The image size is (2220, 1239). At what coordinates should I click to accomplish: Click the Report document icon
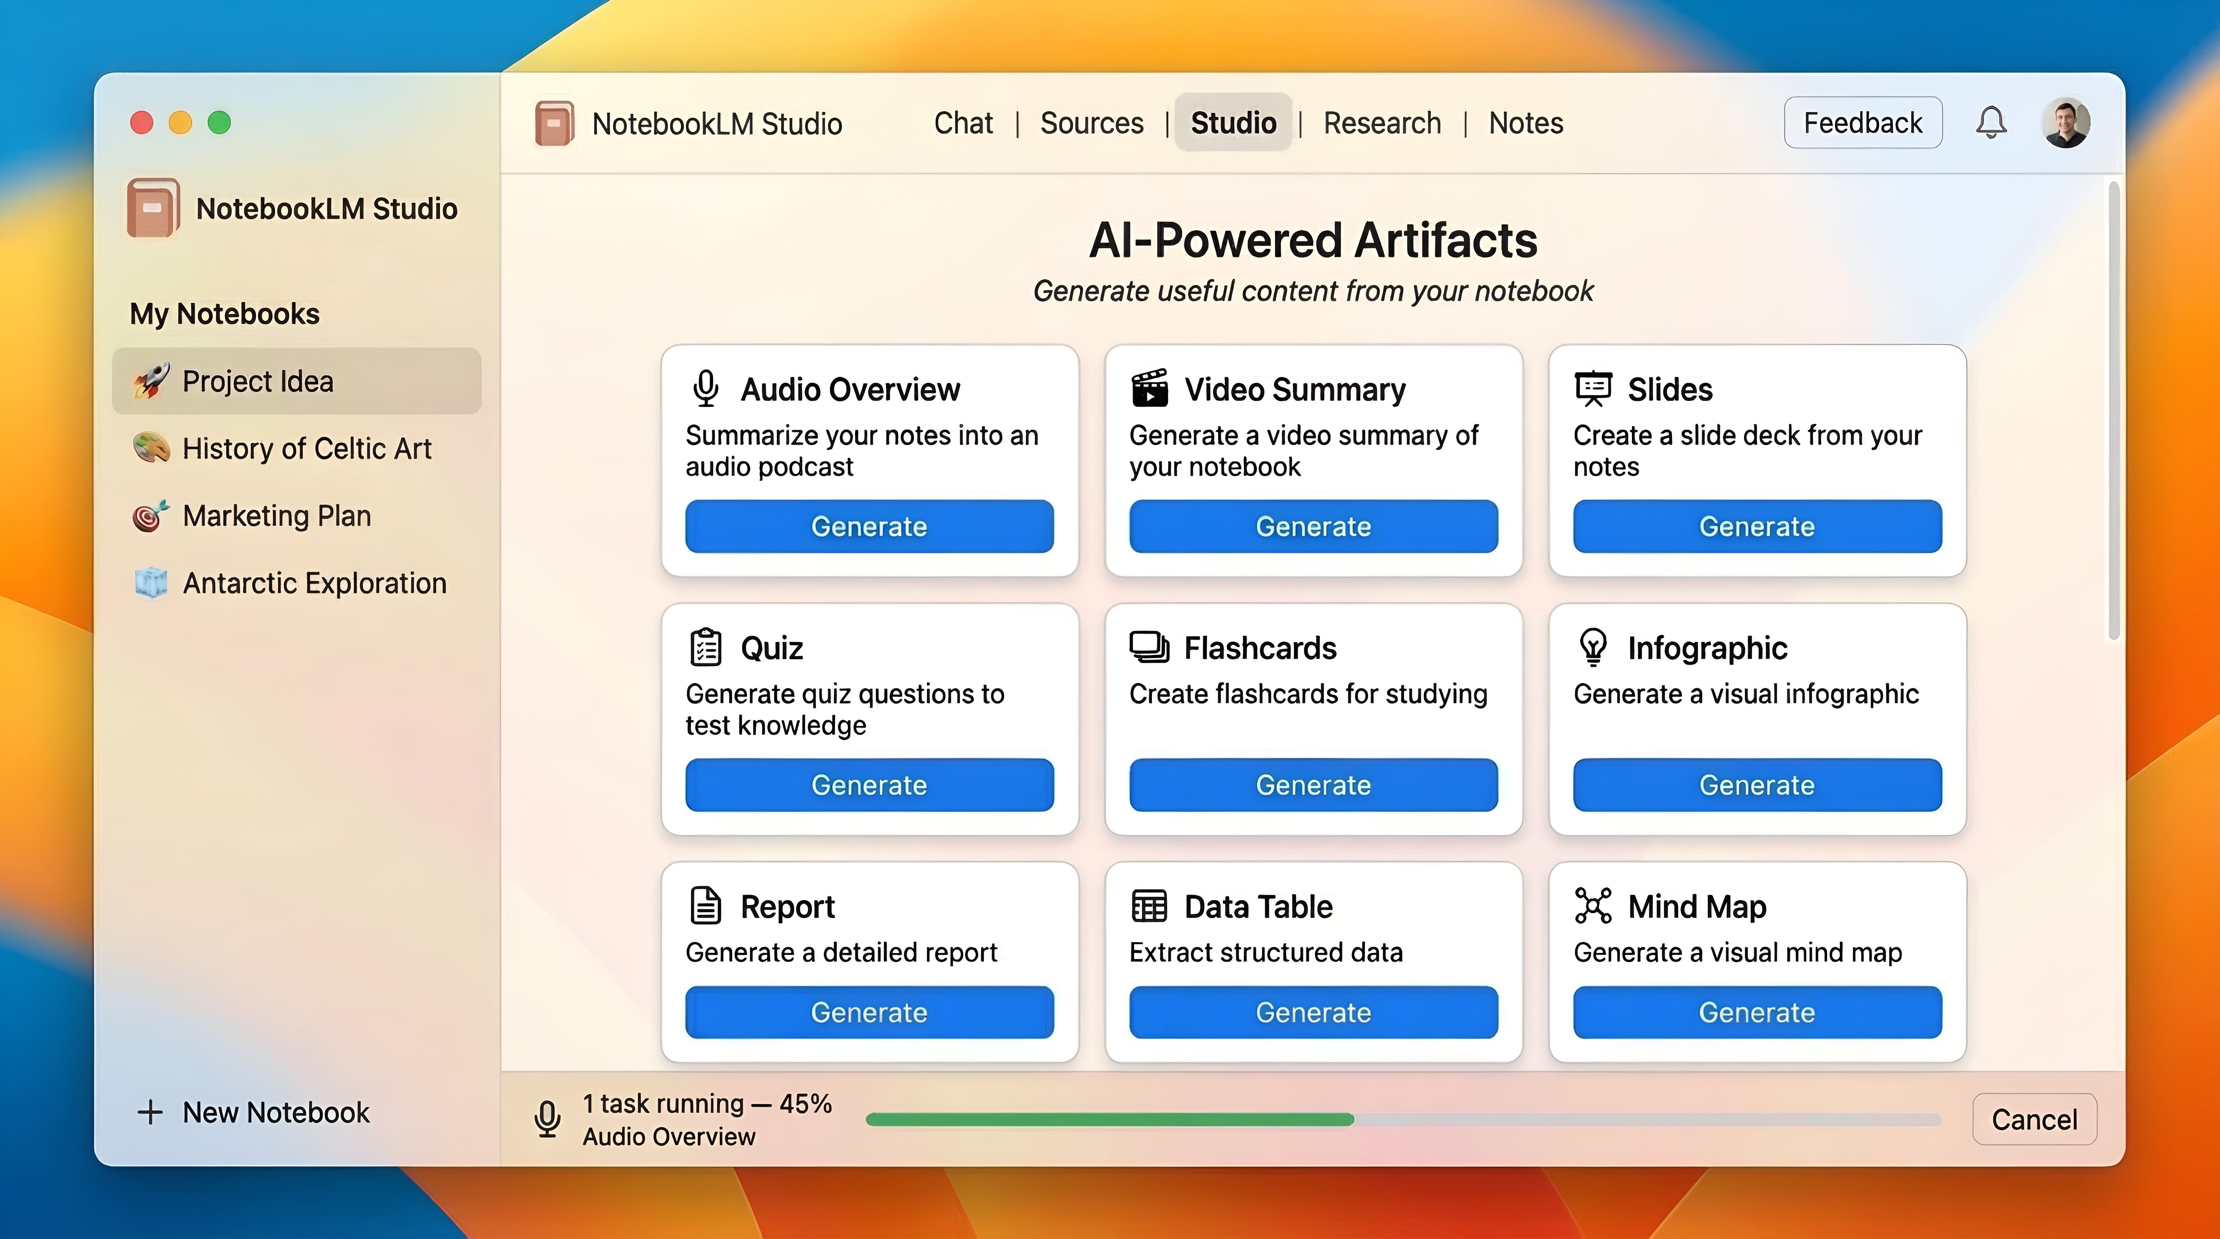[707, 905]
